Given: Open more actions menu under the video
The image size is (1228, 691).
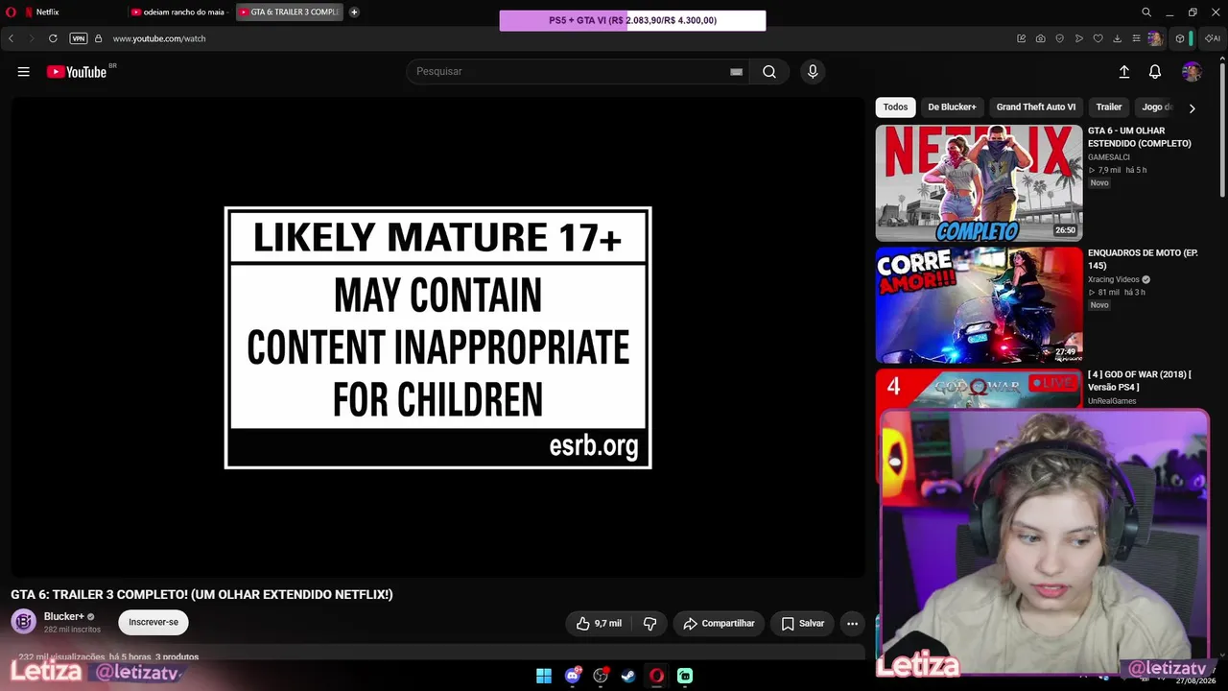Looking at the screenshot, I should click(x=852, y=624).
